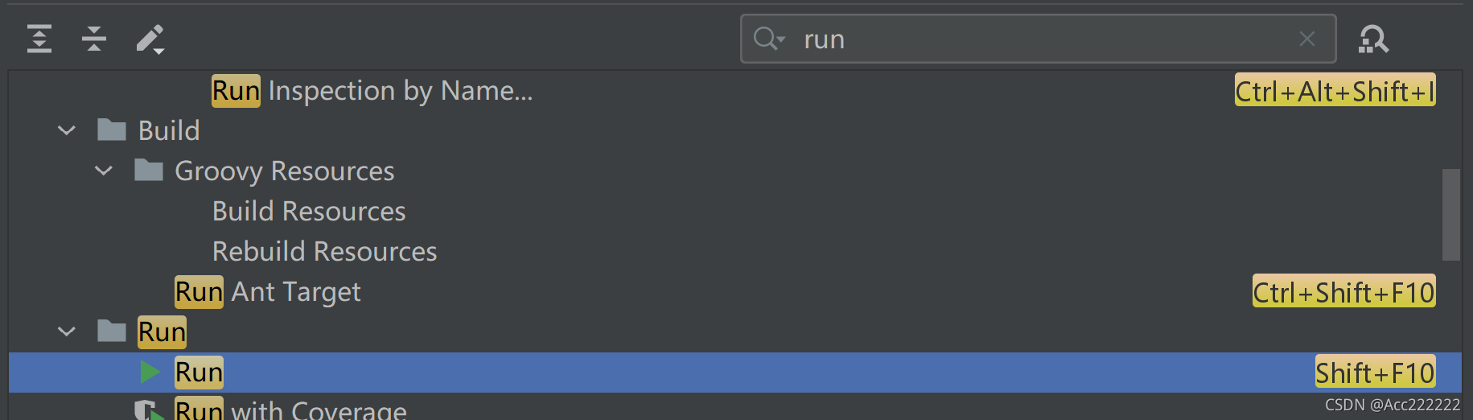Image resolution: width=1473 pixels, height=420 pixels.
Task: Select the Rebuild Resources action
Action: point(324,251)
